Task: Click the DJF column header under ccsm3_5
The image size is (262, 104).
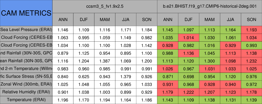Action: [x=84, y=20]
